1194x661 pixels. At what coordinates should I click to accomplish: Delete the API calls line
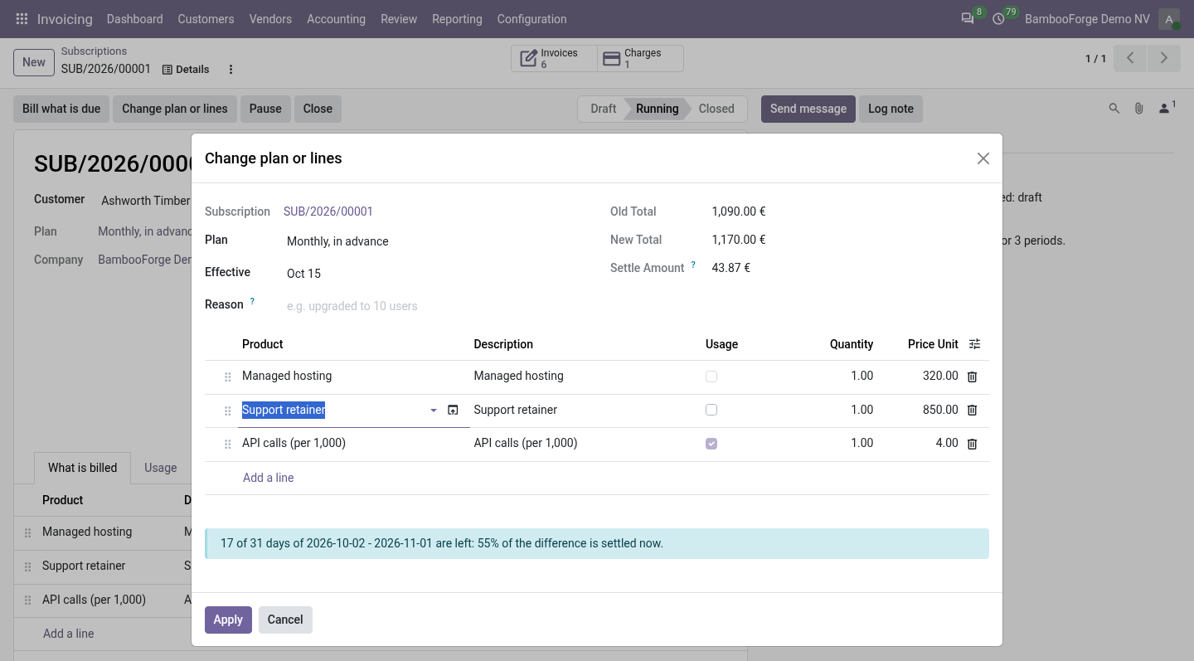point(973,444)
